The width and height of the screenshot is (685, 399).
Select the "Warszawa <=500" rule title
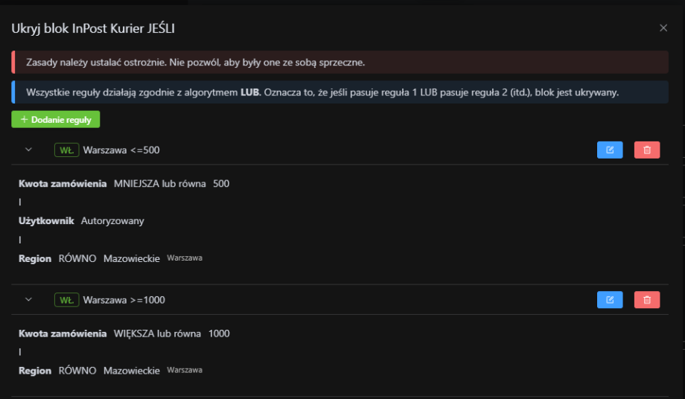coord(121,150)
